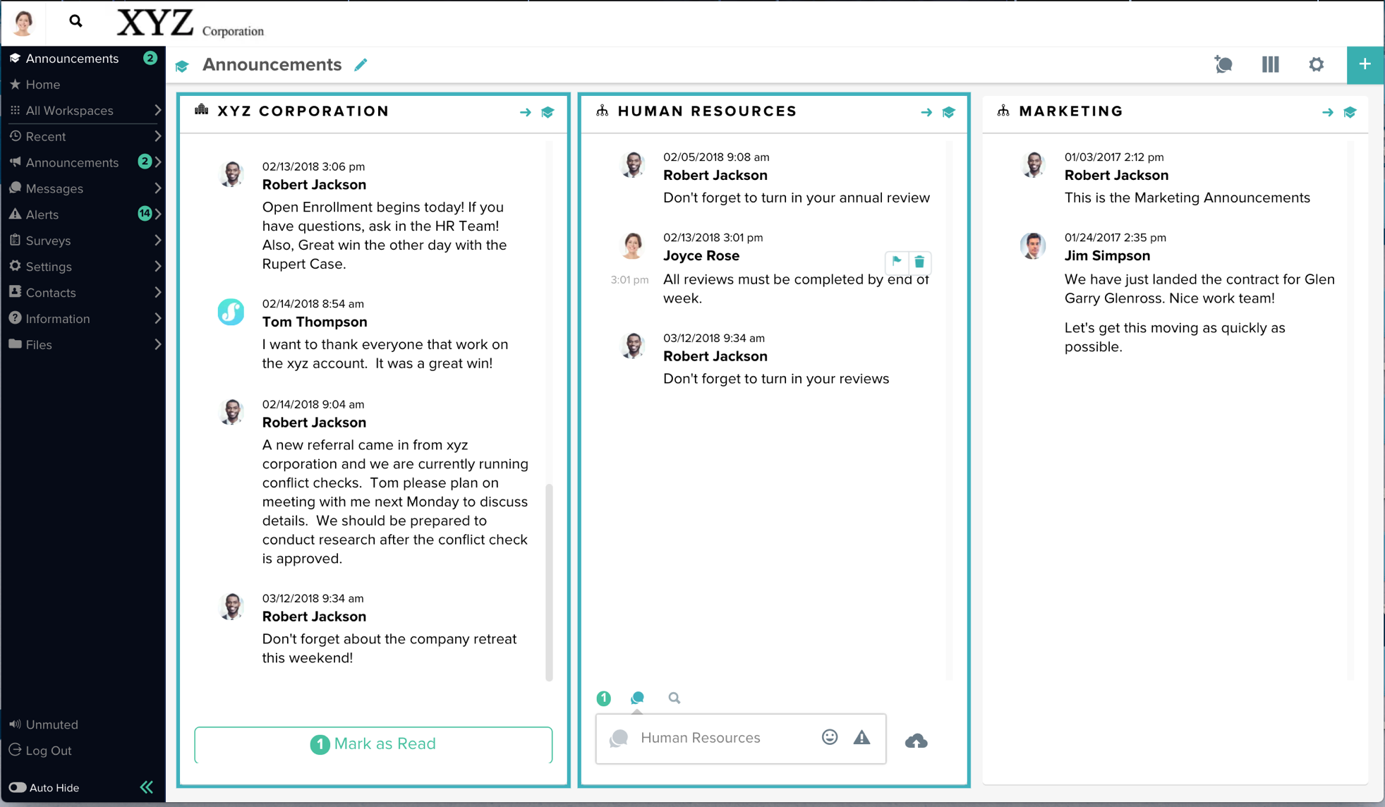Screen dimensions: 1385x807
Task: Expand Information submenu chevron
Action: (157, 318)
